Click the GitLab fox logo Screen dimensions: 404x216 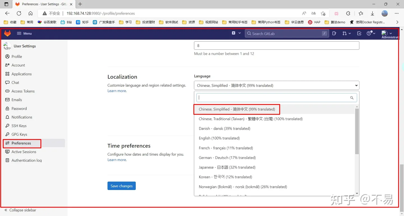point(8,34)
